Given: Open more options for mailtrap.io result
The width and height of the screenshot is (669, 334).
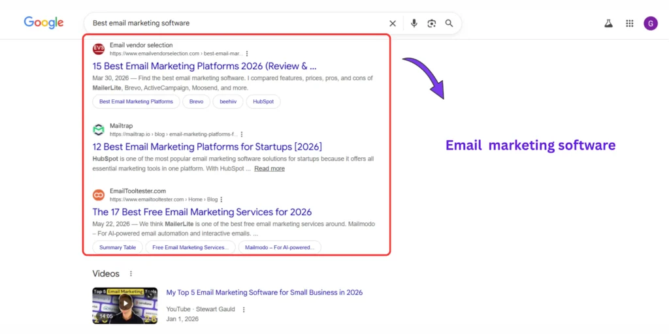Looking at the screenshot, I should (x=242, y=134).
